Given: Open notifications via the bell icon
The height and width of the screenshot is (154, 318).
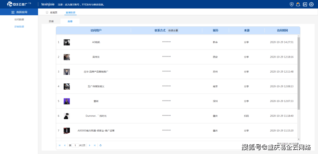Looking at the screenshot, I should click(x=298, y=4).
